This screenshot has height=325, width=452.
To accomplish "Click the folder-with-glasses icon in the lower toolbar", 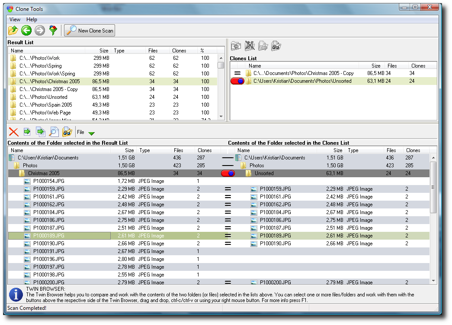I will [x=67, y=132].
